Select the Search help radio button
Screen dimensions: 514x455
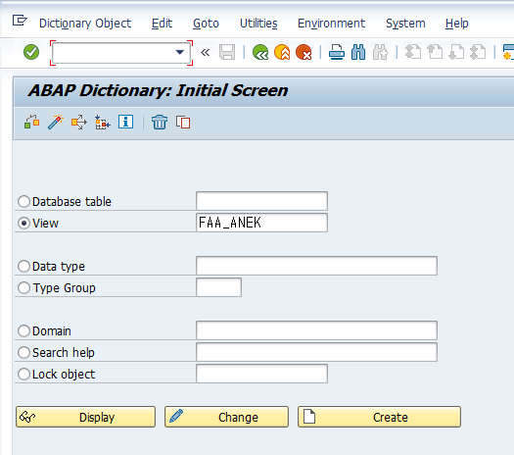pyautogui.click(x=23, y=353)
